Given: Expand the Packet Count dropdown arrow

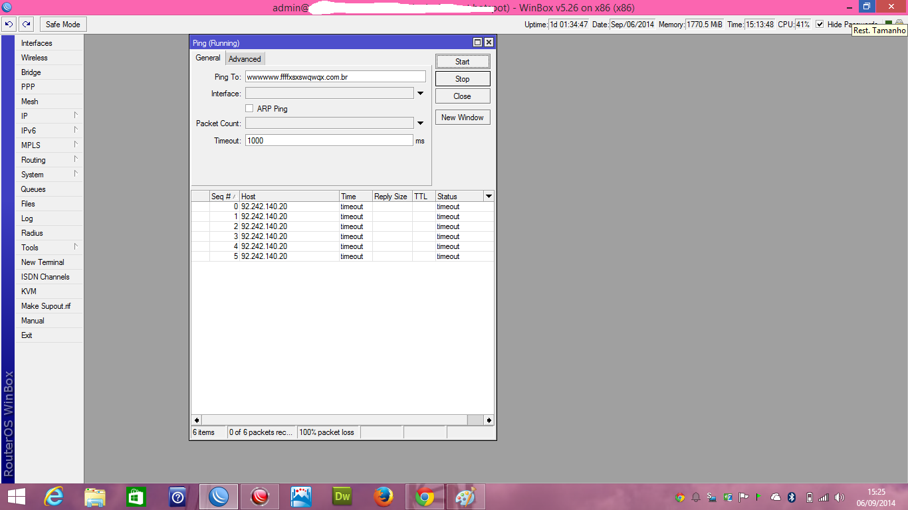Looking at the screenshot, I should [420, 123].
